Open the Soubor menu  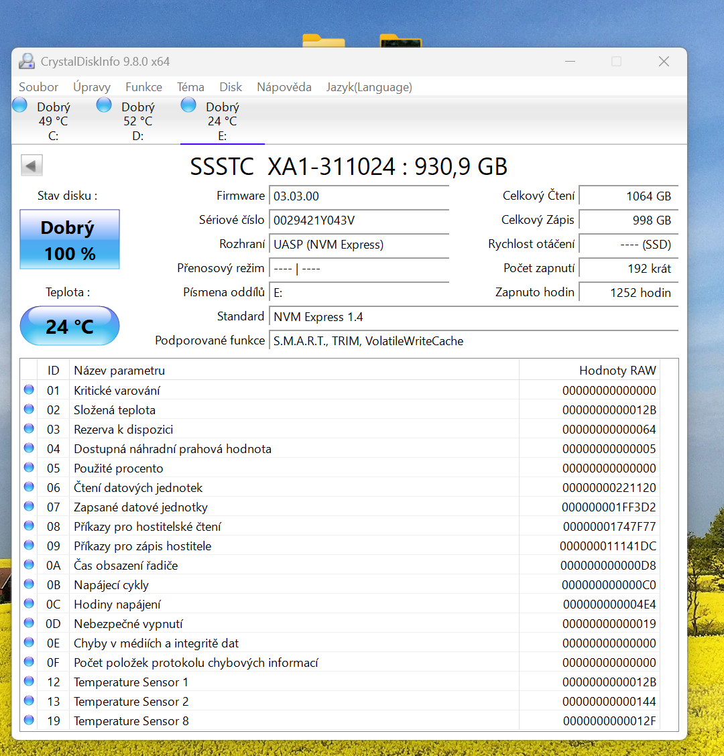39,87
